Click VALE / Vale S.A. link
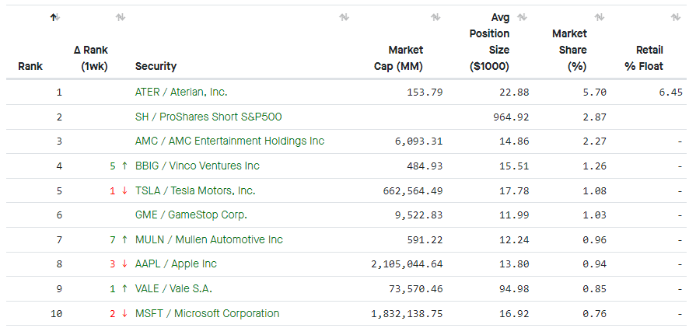The width and height of the screenshot is (689, 328). pyautogui.click(x=173, y=288)
